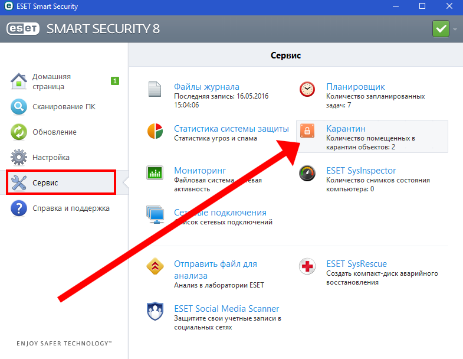
Task: Click the Планировщик clock icon
Action: tap(307, 90)
